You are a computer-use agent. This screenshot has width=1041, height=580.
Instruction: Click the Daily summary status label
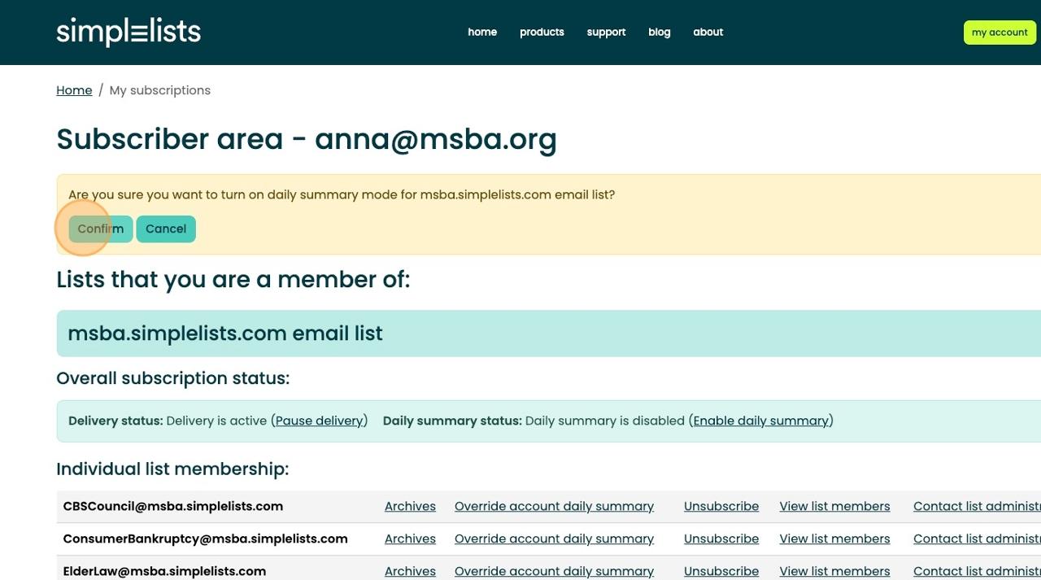click(452, 421)
